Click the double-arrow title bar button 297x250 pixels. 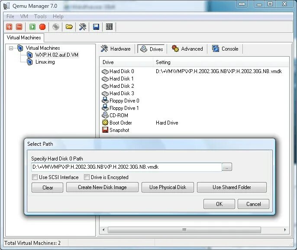point(242,4)
